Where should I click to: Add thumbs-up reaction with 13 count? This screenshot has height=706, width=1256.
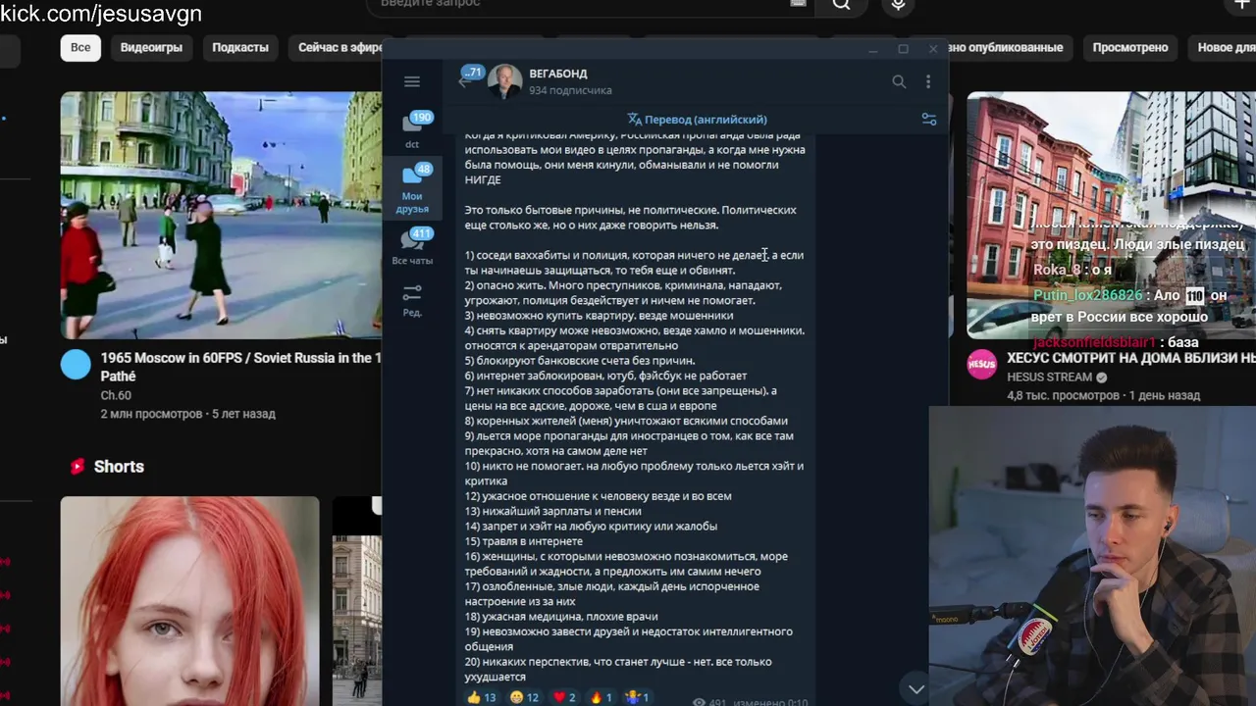(x=481, y=697)
